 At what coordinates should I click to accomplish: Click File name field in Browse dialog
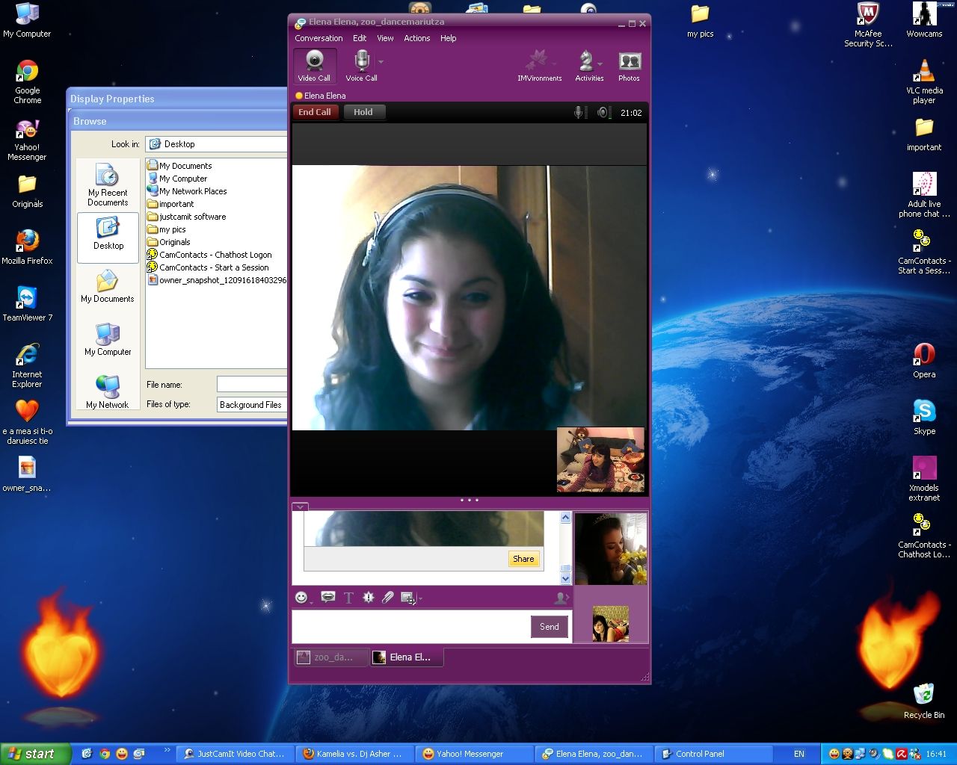[x=252, y=384]
